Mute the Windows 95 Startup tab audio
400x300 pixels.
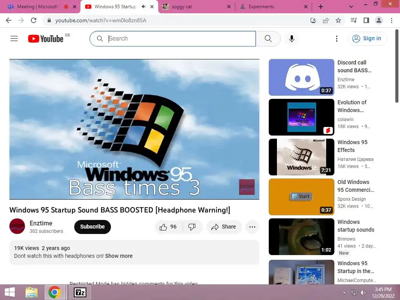144,7
